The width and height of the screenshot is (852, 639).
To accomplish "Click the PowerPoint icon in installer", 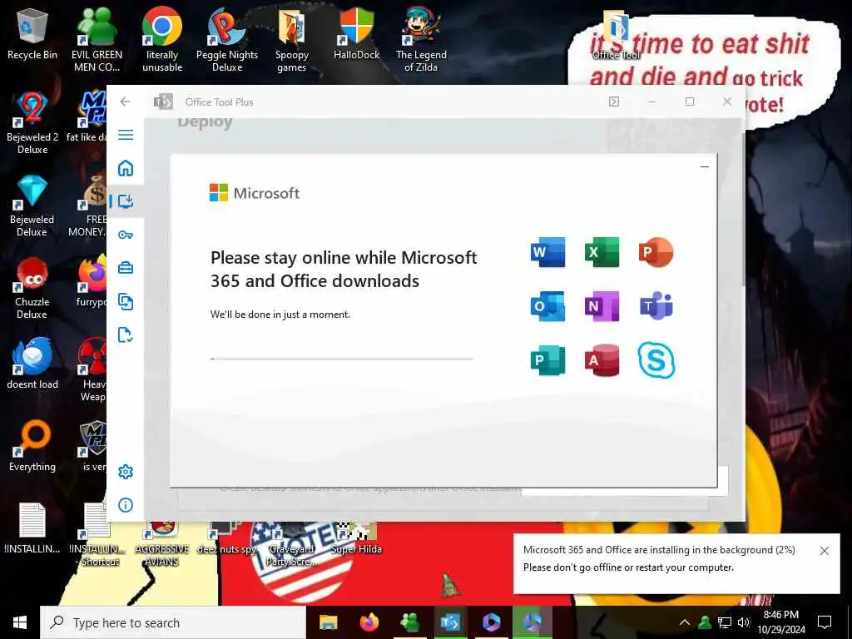I will 656,252.
